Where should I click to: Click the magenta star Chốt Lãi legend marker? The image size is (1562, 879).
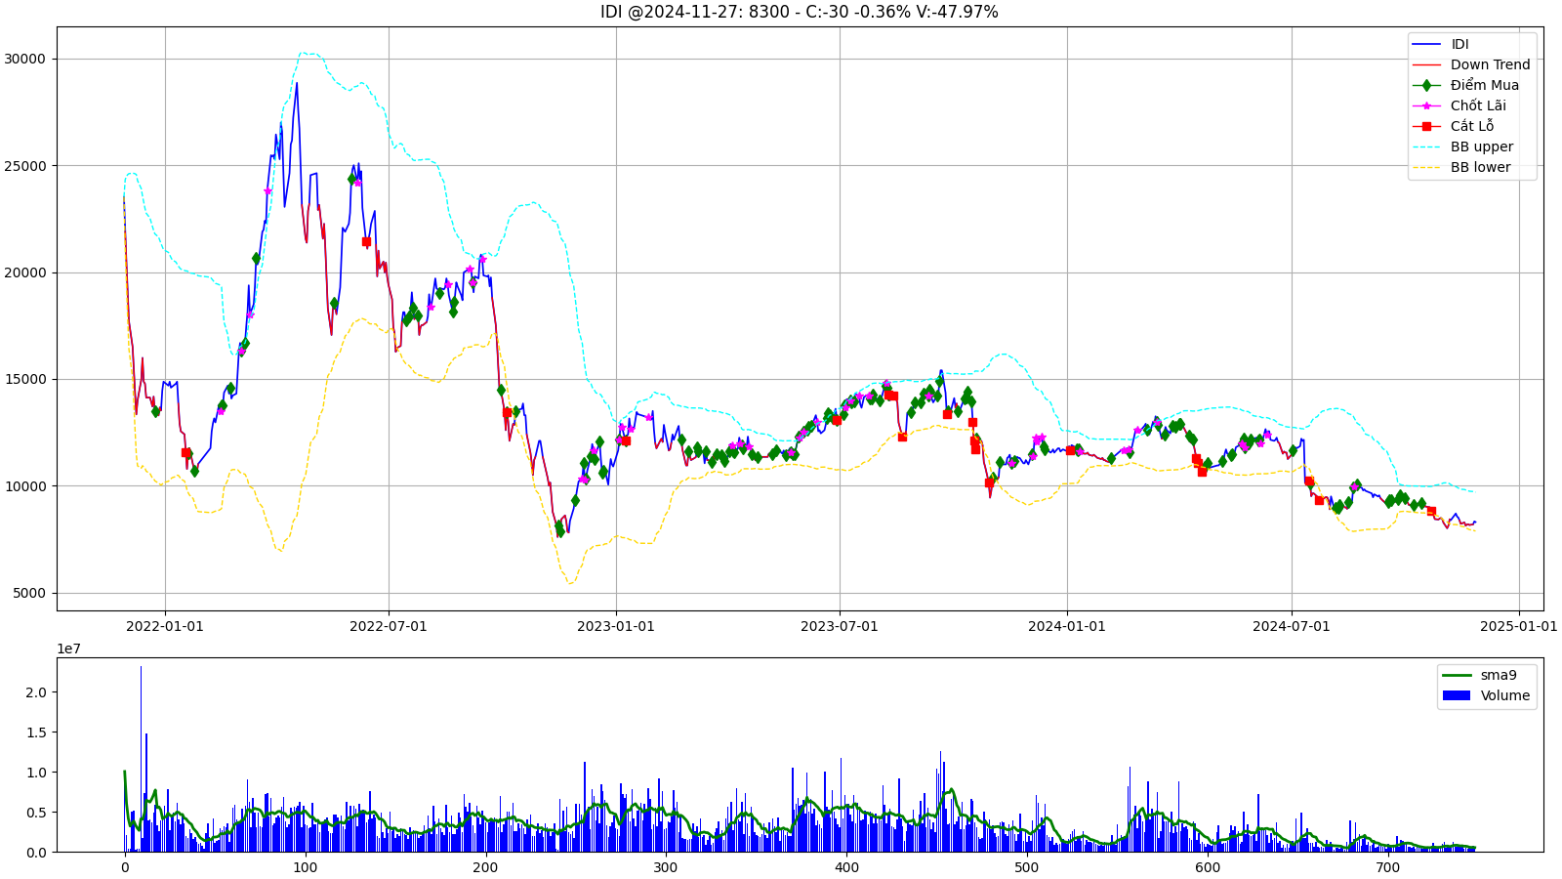click(x=1426, y=105)
